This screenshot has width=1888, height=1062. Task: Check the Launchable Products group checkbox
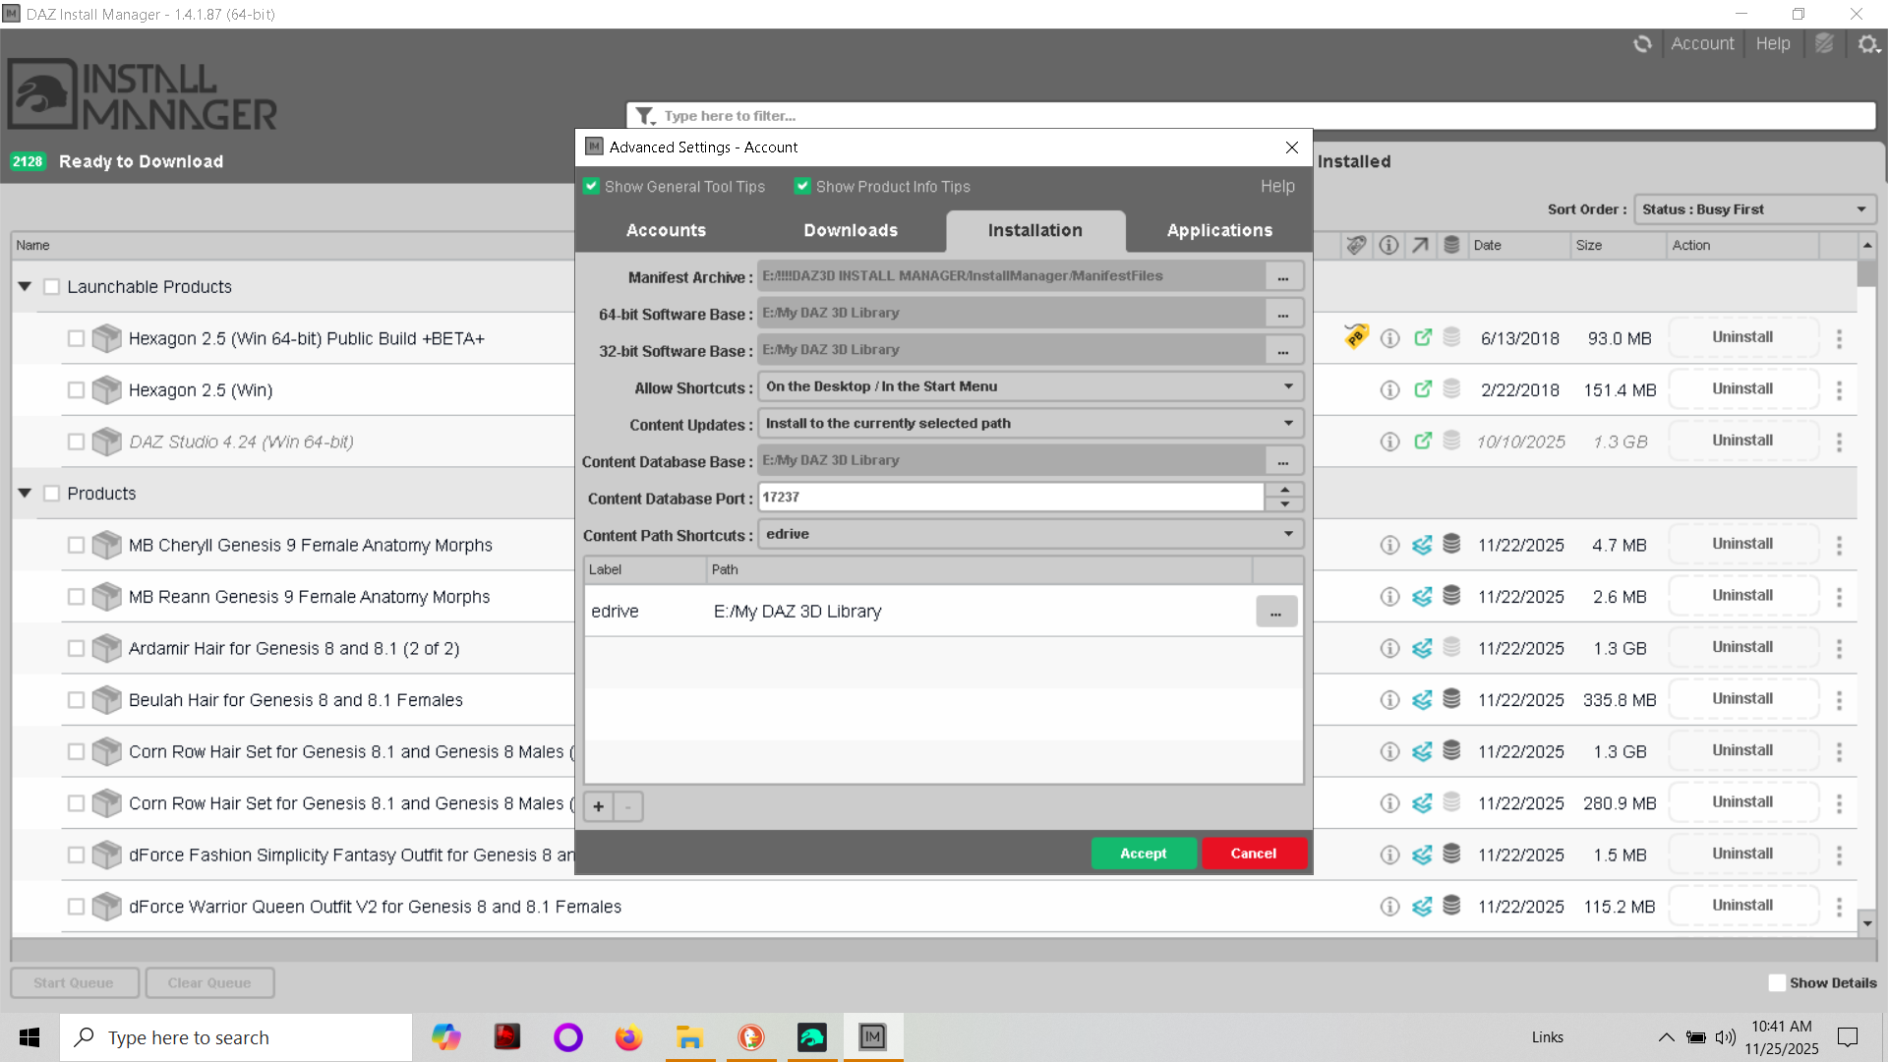click(x=52, y=287)
